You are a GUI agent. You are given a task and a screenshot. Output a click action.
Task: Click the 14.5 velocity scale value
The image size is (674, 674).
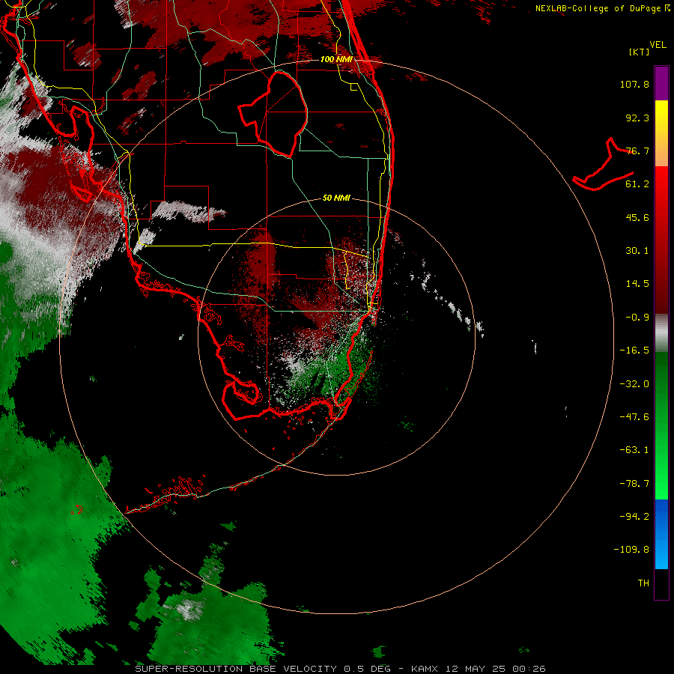click(637, 284)
